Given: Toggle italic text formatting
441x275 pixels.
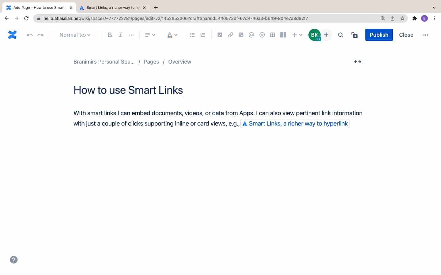Looking at the screenshot, I should (x=121, y=35).
